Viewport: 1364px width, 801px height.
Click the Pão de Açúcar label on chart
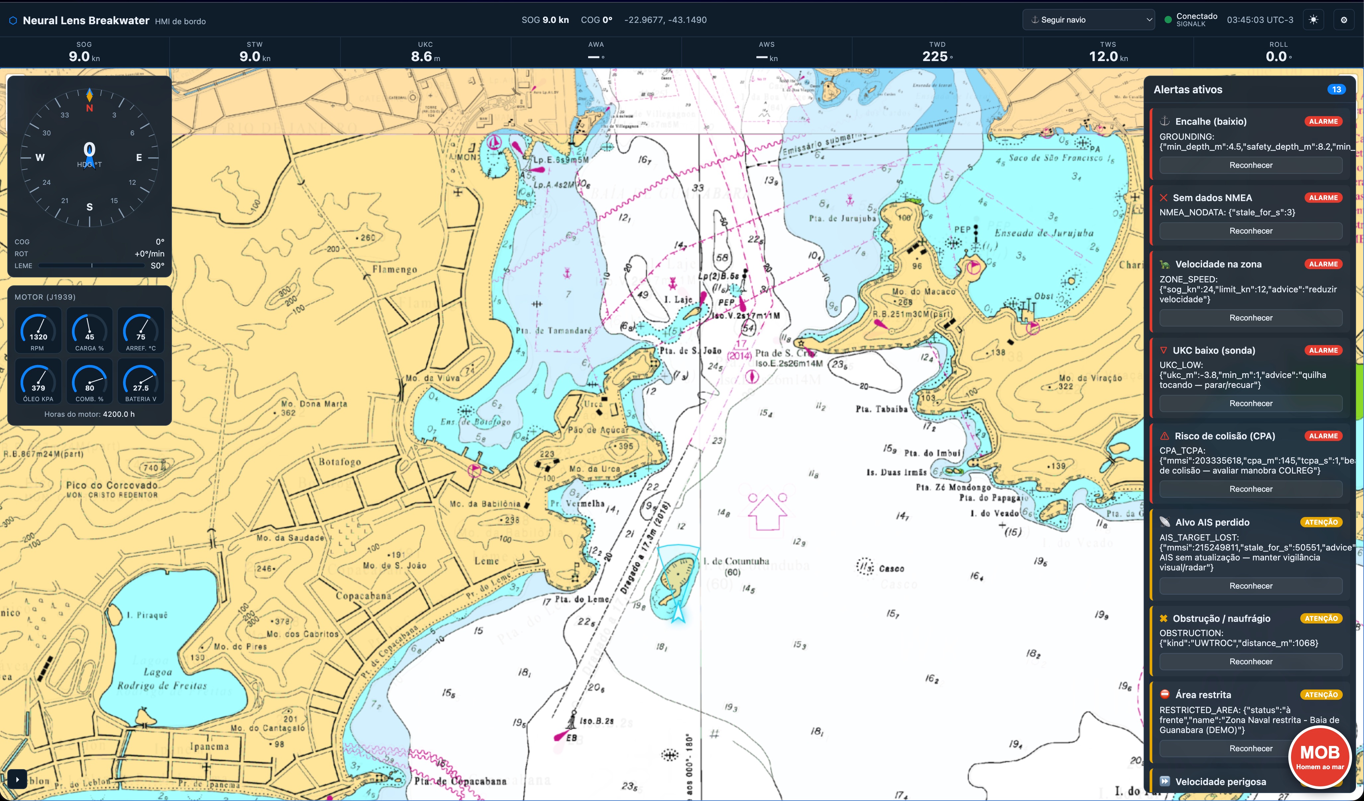tap(598, 430)
